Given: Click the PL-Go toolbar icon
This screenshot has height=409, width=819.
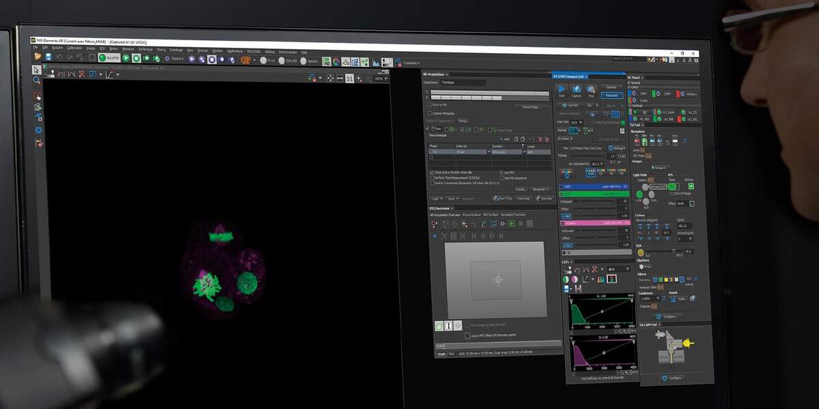Looking at the screenshot, I should [x=264, y=60].
